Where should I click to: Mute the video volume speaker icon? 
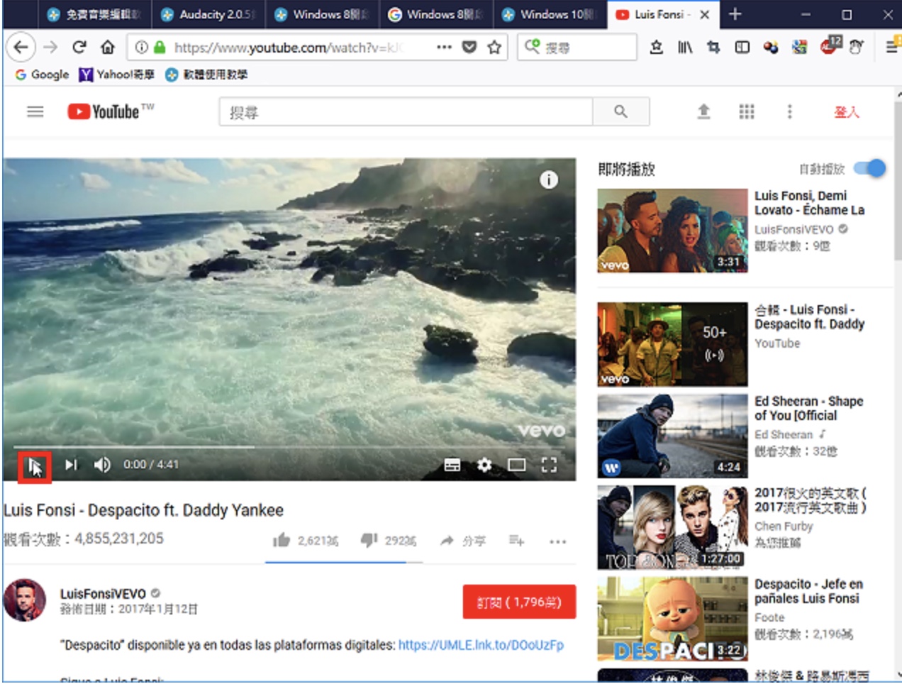tap(102, 465)
